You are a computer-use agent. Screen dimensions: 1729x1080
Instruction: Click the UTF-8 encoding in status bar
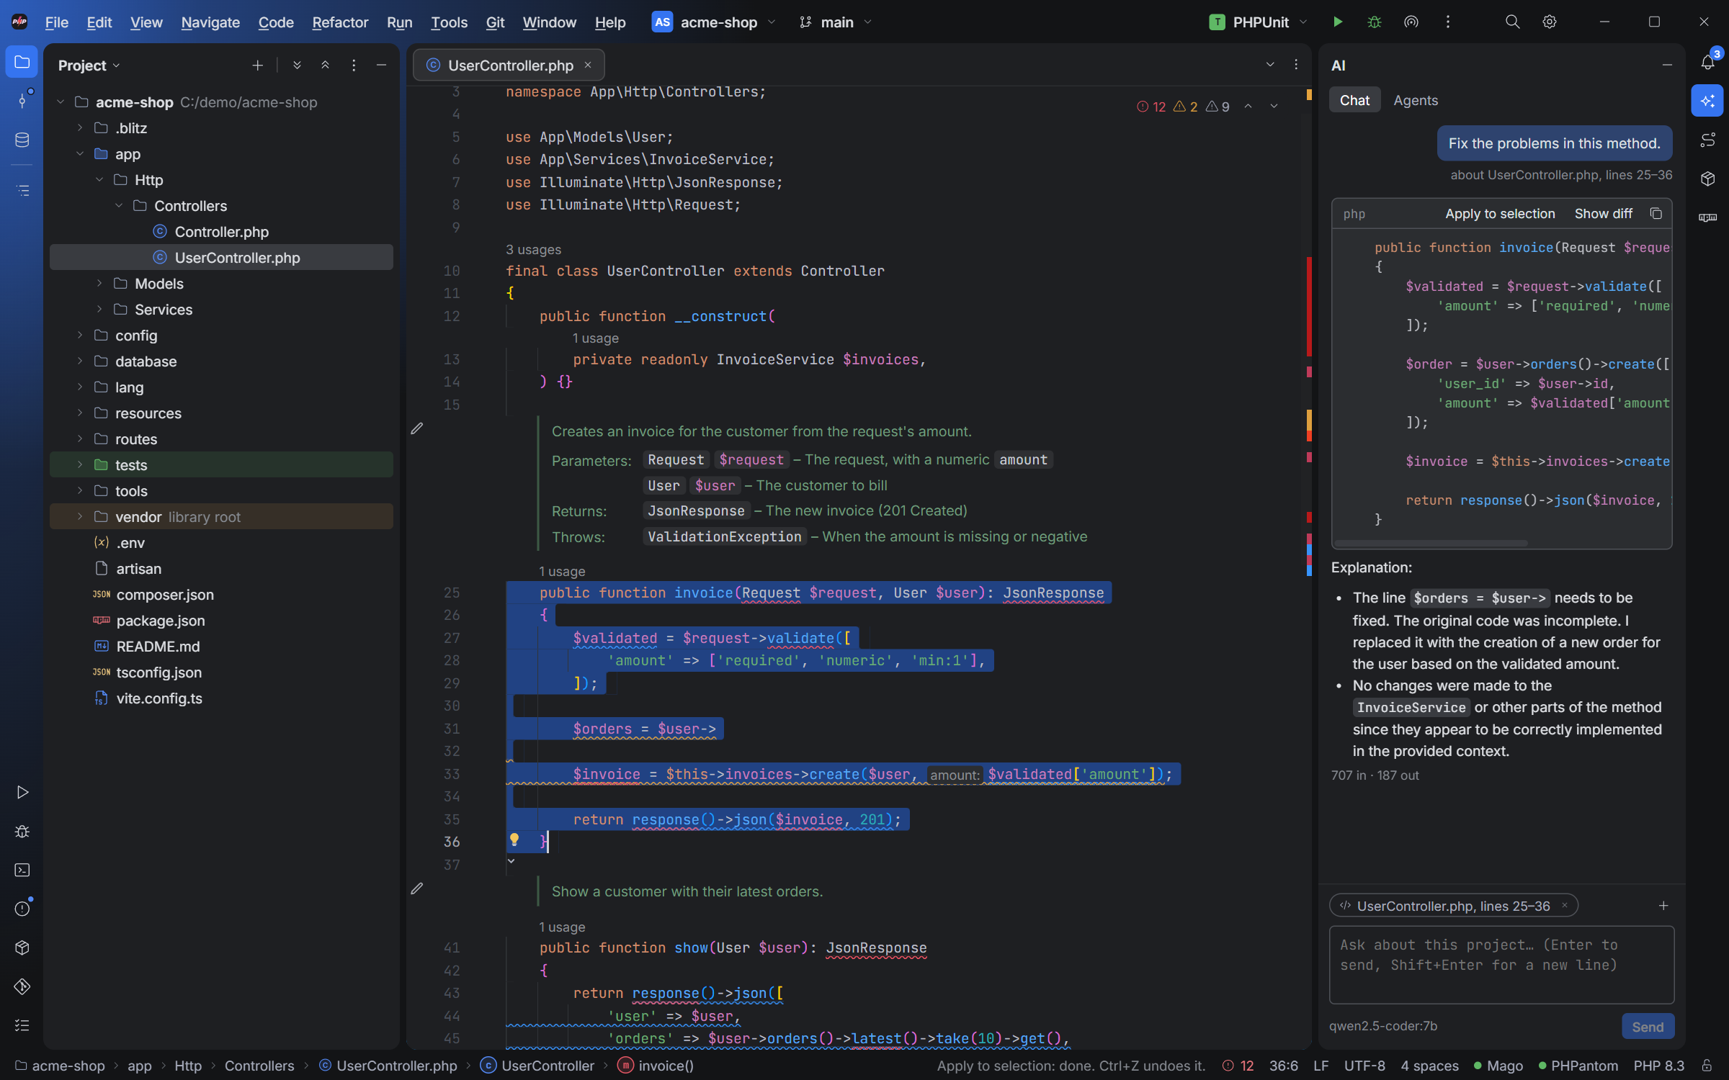[x=1364, y=1066]
